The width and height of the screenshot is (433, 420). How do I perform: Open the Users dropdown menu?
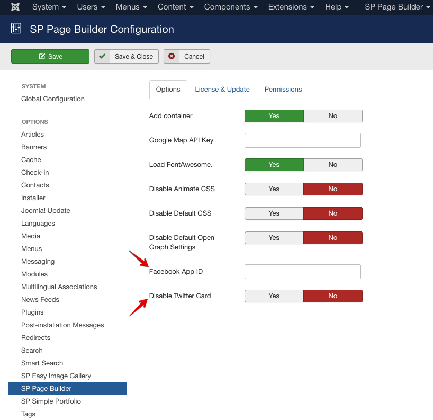pos(91,7)
